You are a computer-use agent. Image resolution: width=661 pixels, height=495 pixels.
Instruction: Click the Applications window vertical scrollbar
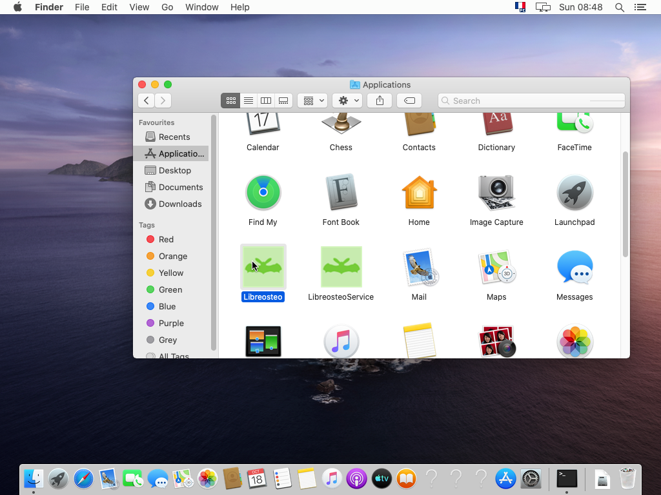coord(625,204)
